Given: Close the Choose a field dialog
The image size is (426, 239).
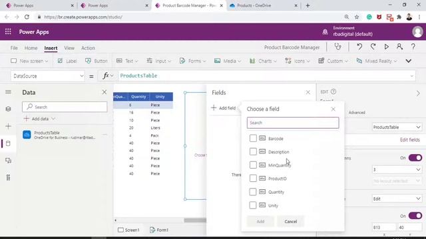Looking at the screenshot, I should click(x=333, y=109).
